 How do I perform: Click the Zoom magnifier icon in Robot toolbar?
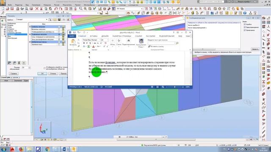tap(81, 8)
